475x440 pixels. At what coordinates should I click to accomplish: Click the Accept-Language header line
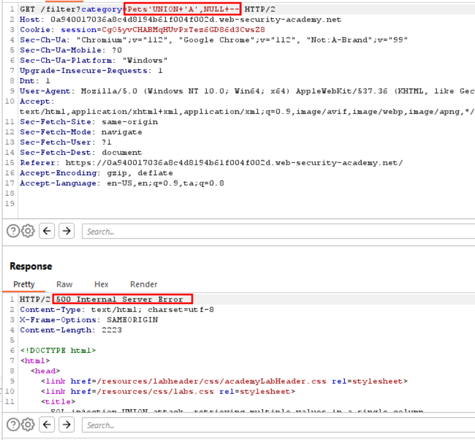[122, 183]
